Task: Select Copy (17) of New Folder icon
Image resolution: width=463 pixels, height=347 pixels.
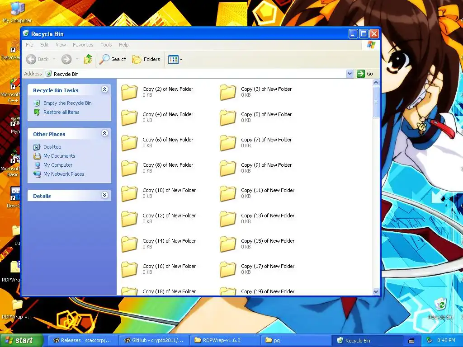Action: tap(228, 270)
